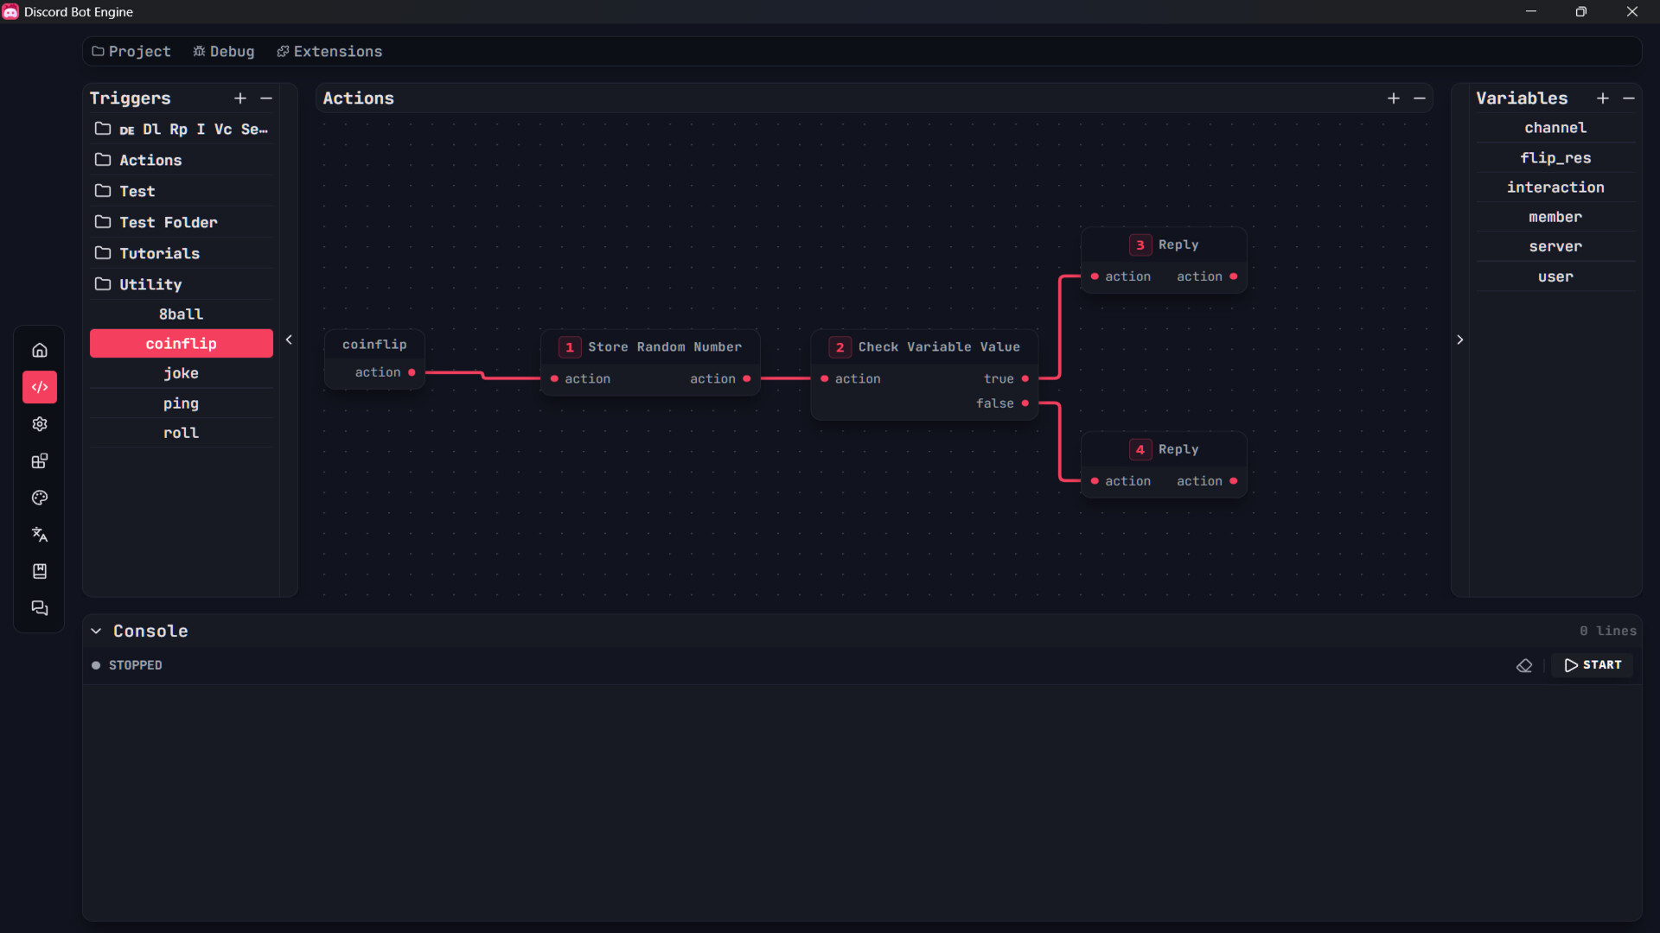The height and width of the screenshot is (933, 1660).
Task: Collapse the Triggers panel with the left arrow
Action: 289,340
